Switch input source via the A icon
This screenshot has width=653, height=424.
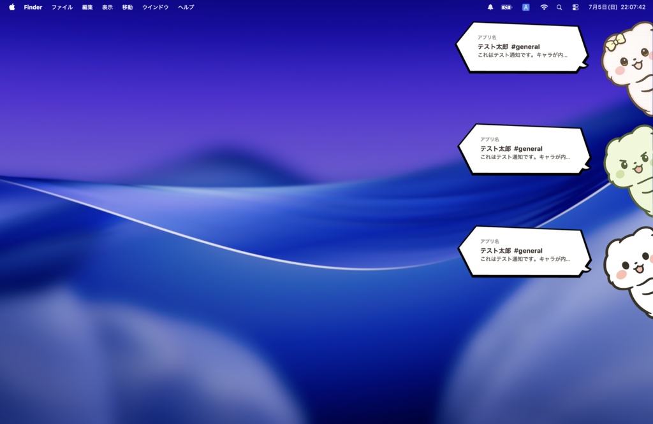point(525,7)
